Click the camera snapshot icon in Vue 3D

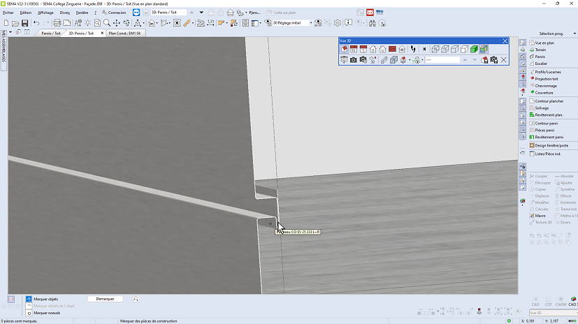pyautogui.click(x=354, y=60)
